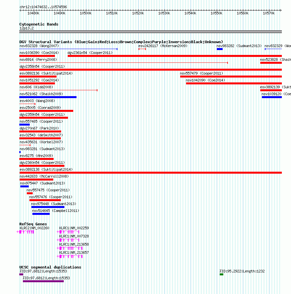The height and width of the screenshot is (294, 291).
Task: Click the 10500k ruler position
Action: point(86,13)
